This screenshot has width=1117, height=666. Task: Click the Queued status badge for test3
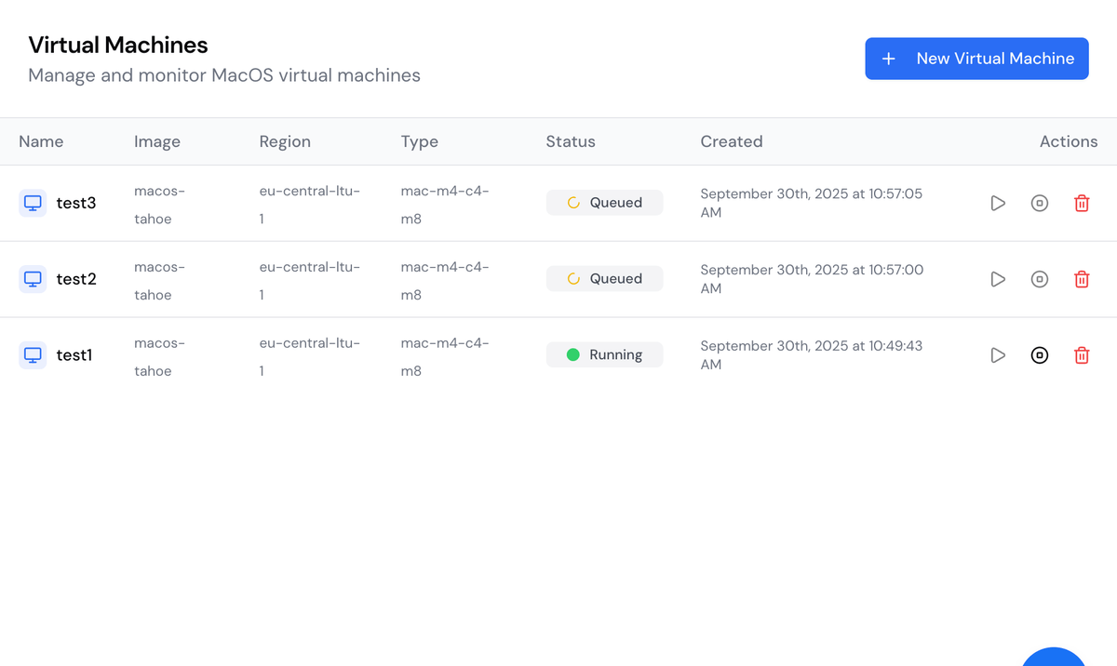(604, 202)
